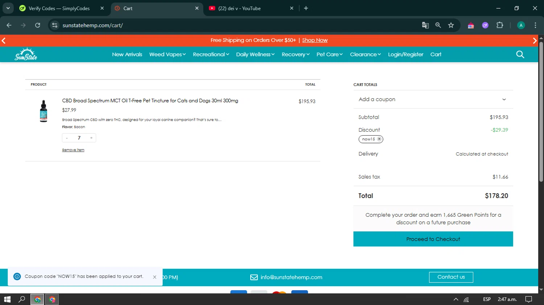
Task: Open the purple round browser extension
Action: (x=485, y=25)
